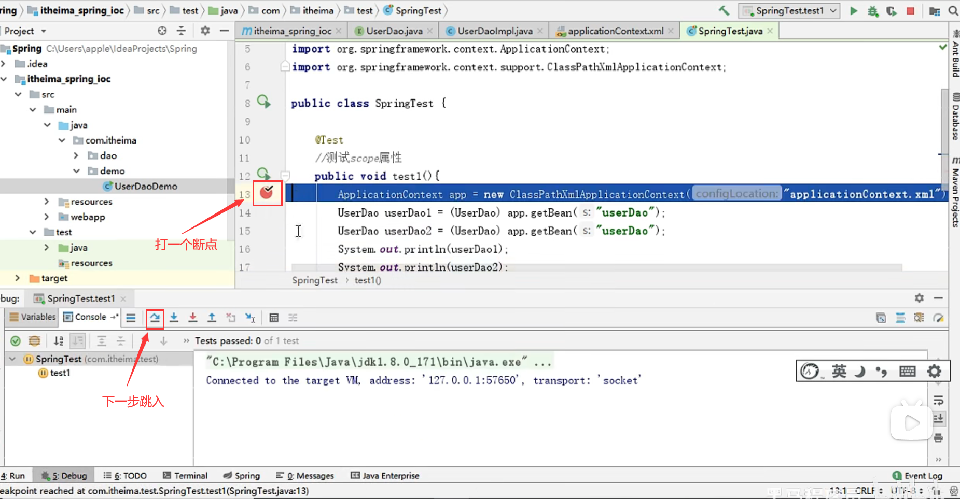Toggle scroll to end in the console side toolbar
Screen dimensions: 960x499
coord(938,419)
